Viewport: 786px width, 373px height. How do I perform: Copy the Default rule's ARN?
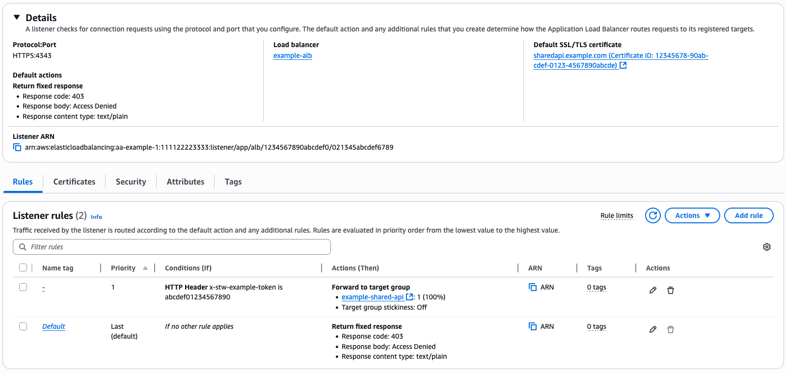(x=533, y=326)
